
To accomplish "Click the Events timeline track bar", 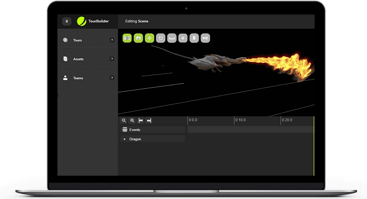I will point(250,130).
